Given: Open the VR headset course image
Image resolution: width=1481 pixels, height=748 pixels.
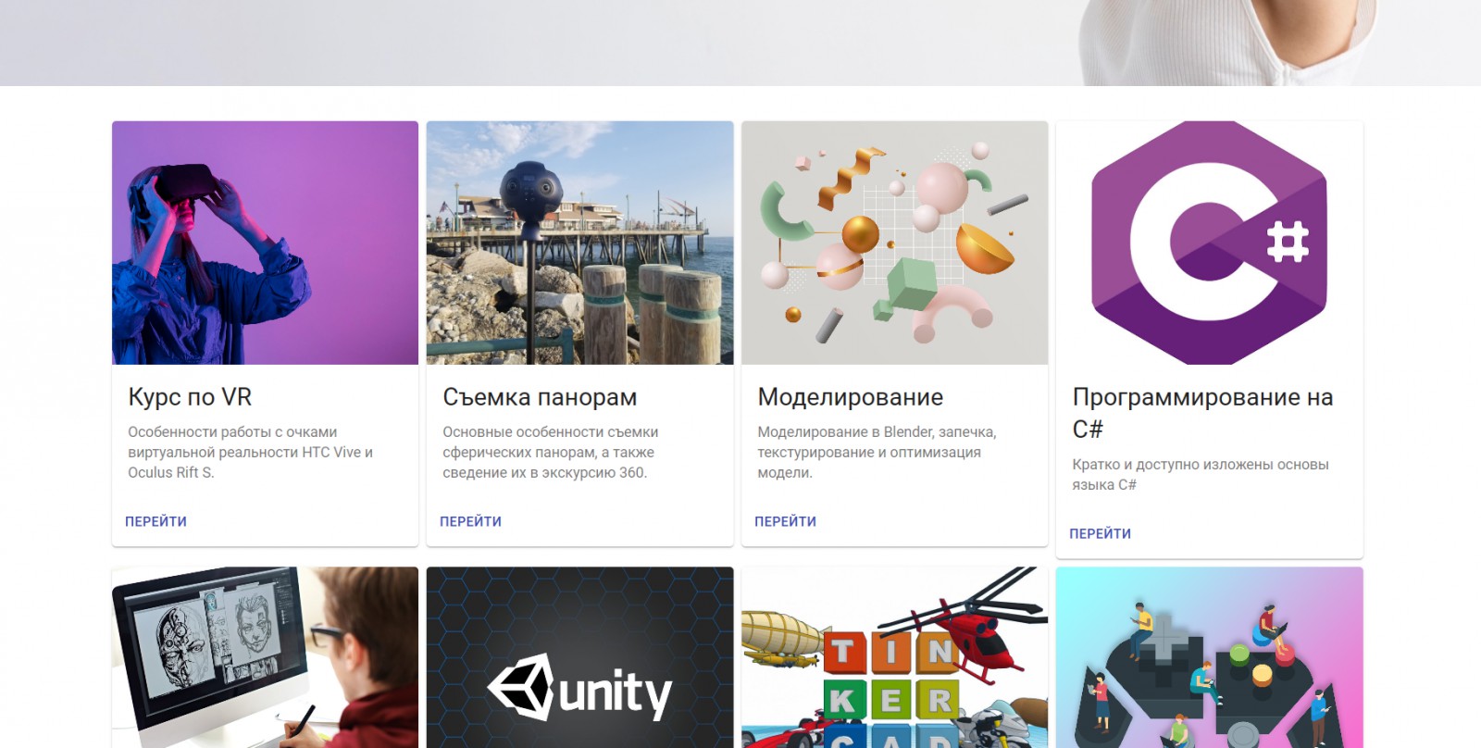Looking at the screenshot, I should coord(265,243).
